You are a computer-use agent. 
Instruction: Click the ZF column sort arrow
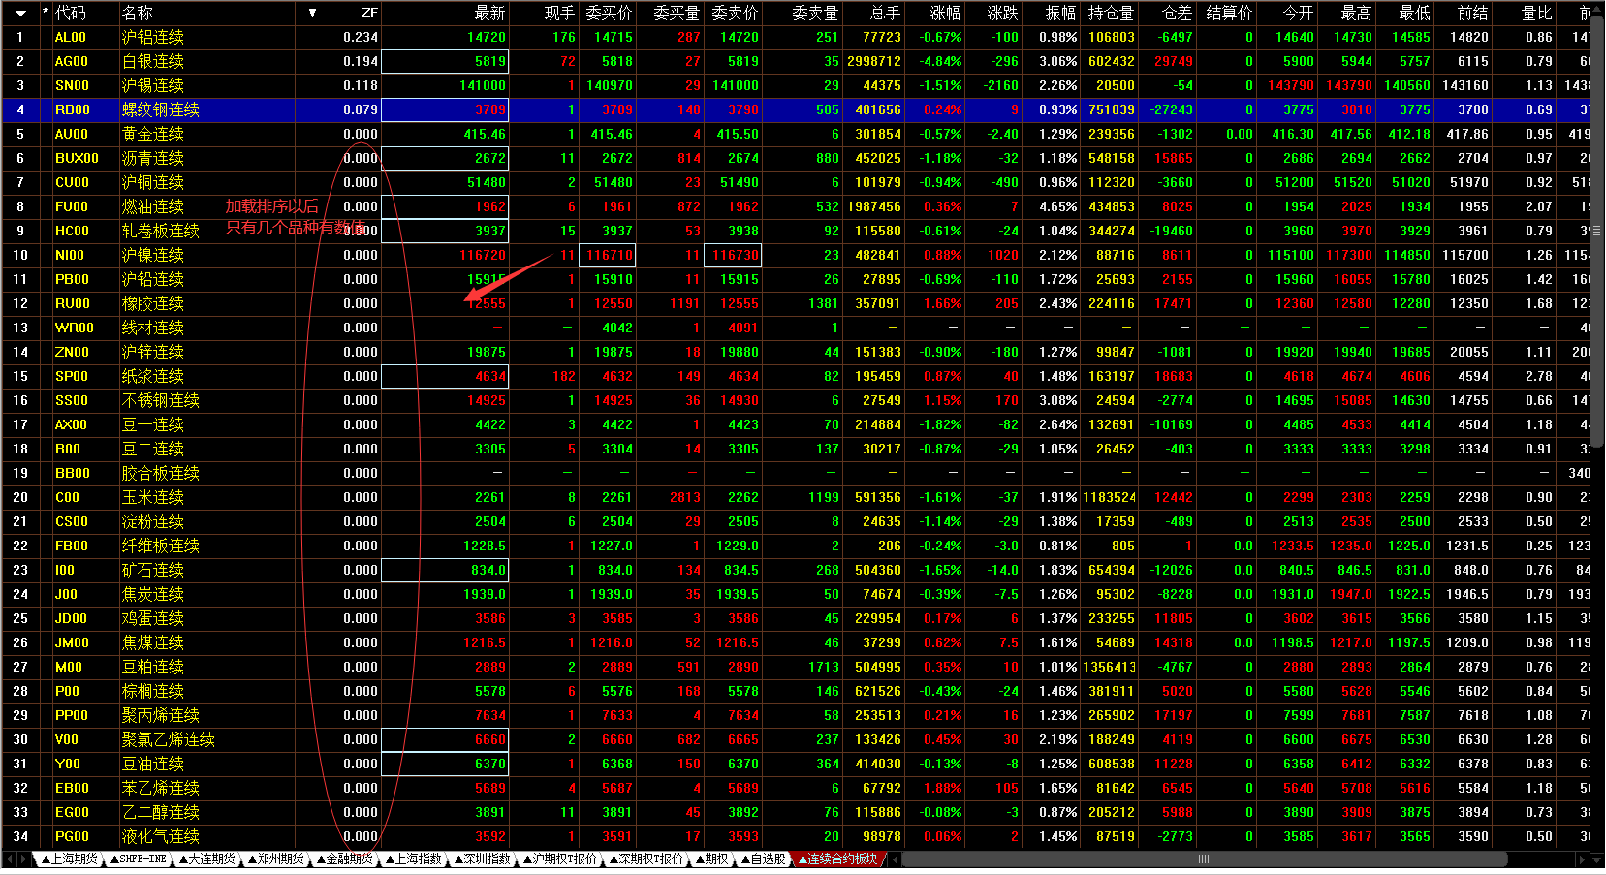[x=312, y=13]
